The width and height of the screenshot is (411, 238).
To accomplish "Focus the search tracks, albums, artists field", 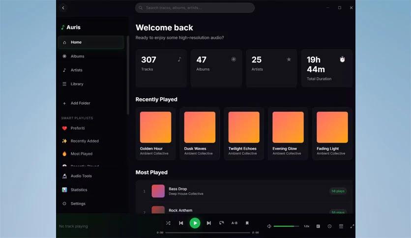I will coord(195,8).
